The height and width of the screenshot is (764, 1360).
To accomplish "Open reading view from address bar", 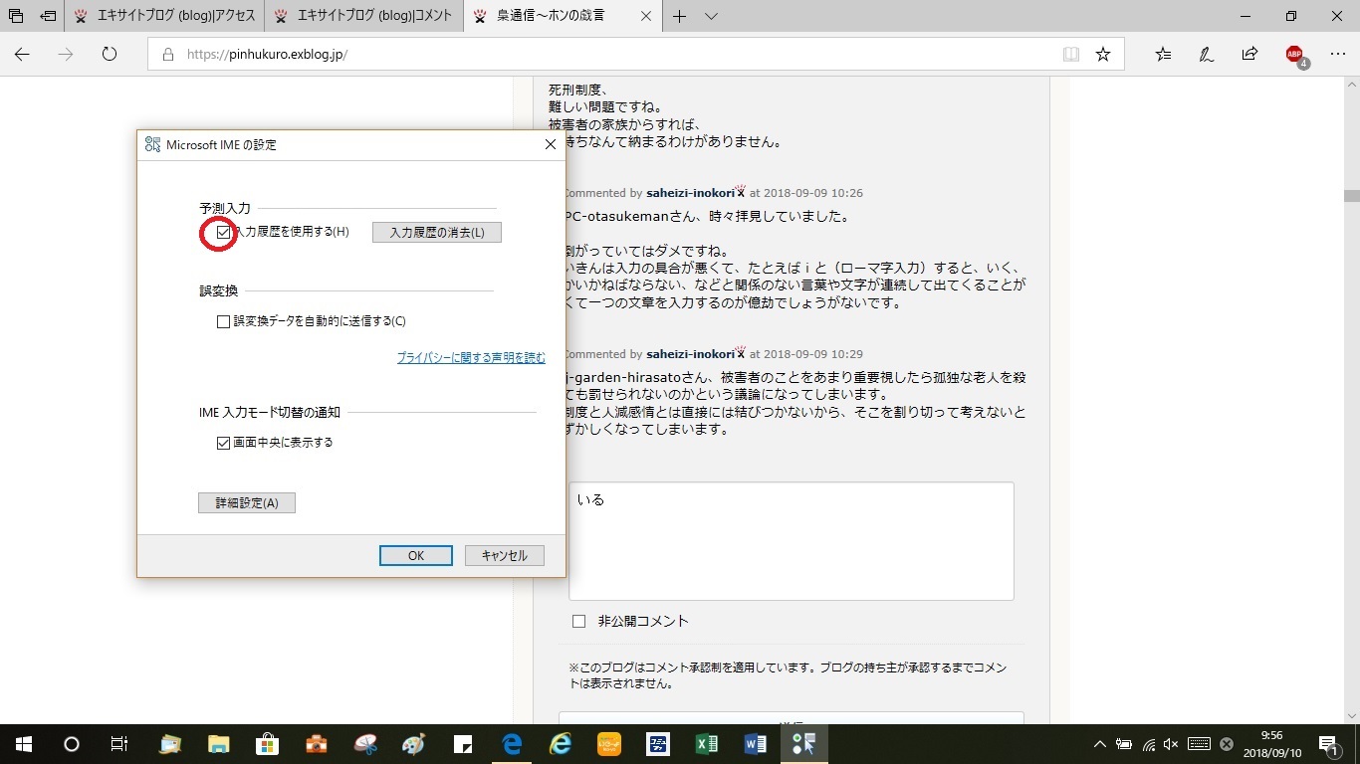I will pyautogui.click(x=1071, y=55).
